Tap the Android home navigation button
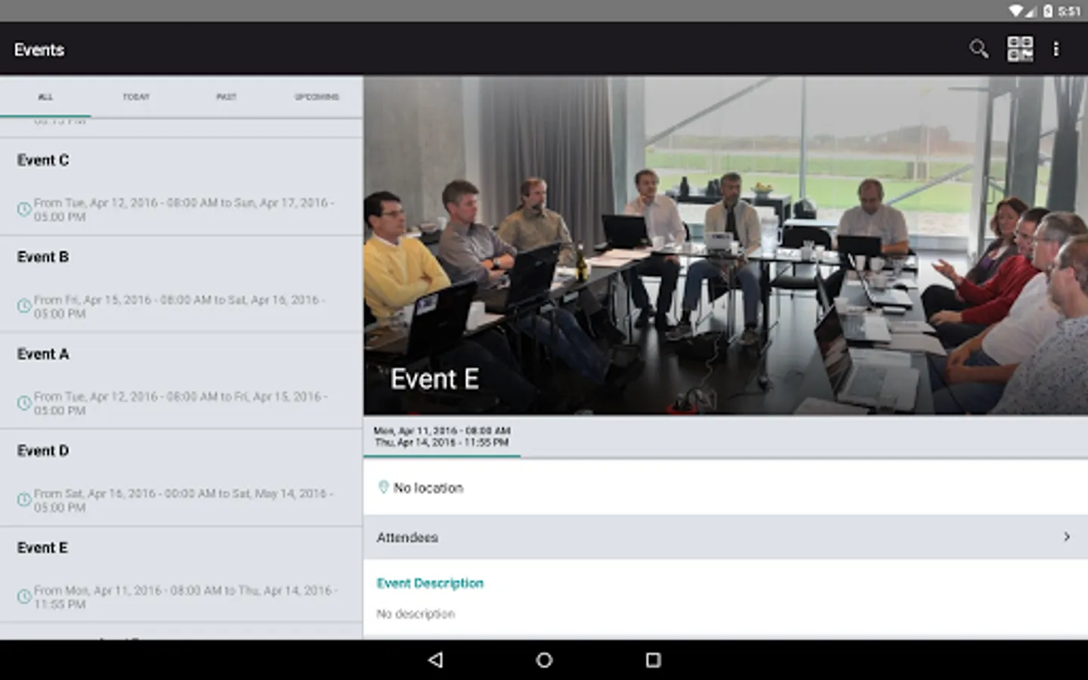Screen dimensions: 1088x680 coord(544,660)
